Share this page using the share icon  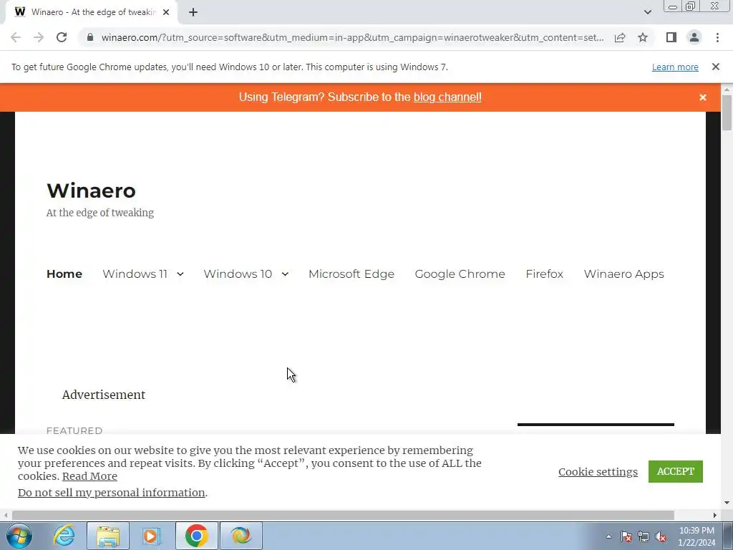click(x=620, y=37)
